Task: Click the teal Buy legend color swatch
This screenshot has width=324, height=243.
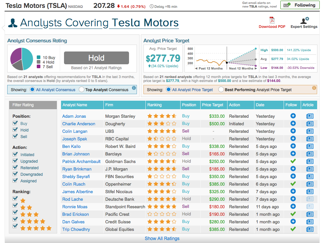Action: (38, 57)
